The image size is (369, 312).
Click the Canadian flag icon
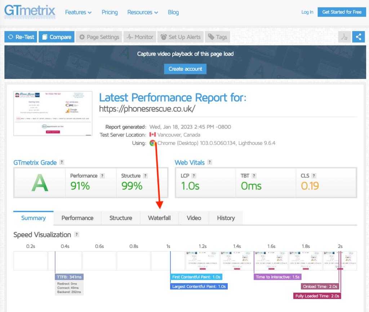click(x=152, y=135)
